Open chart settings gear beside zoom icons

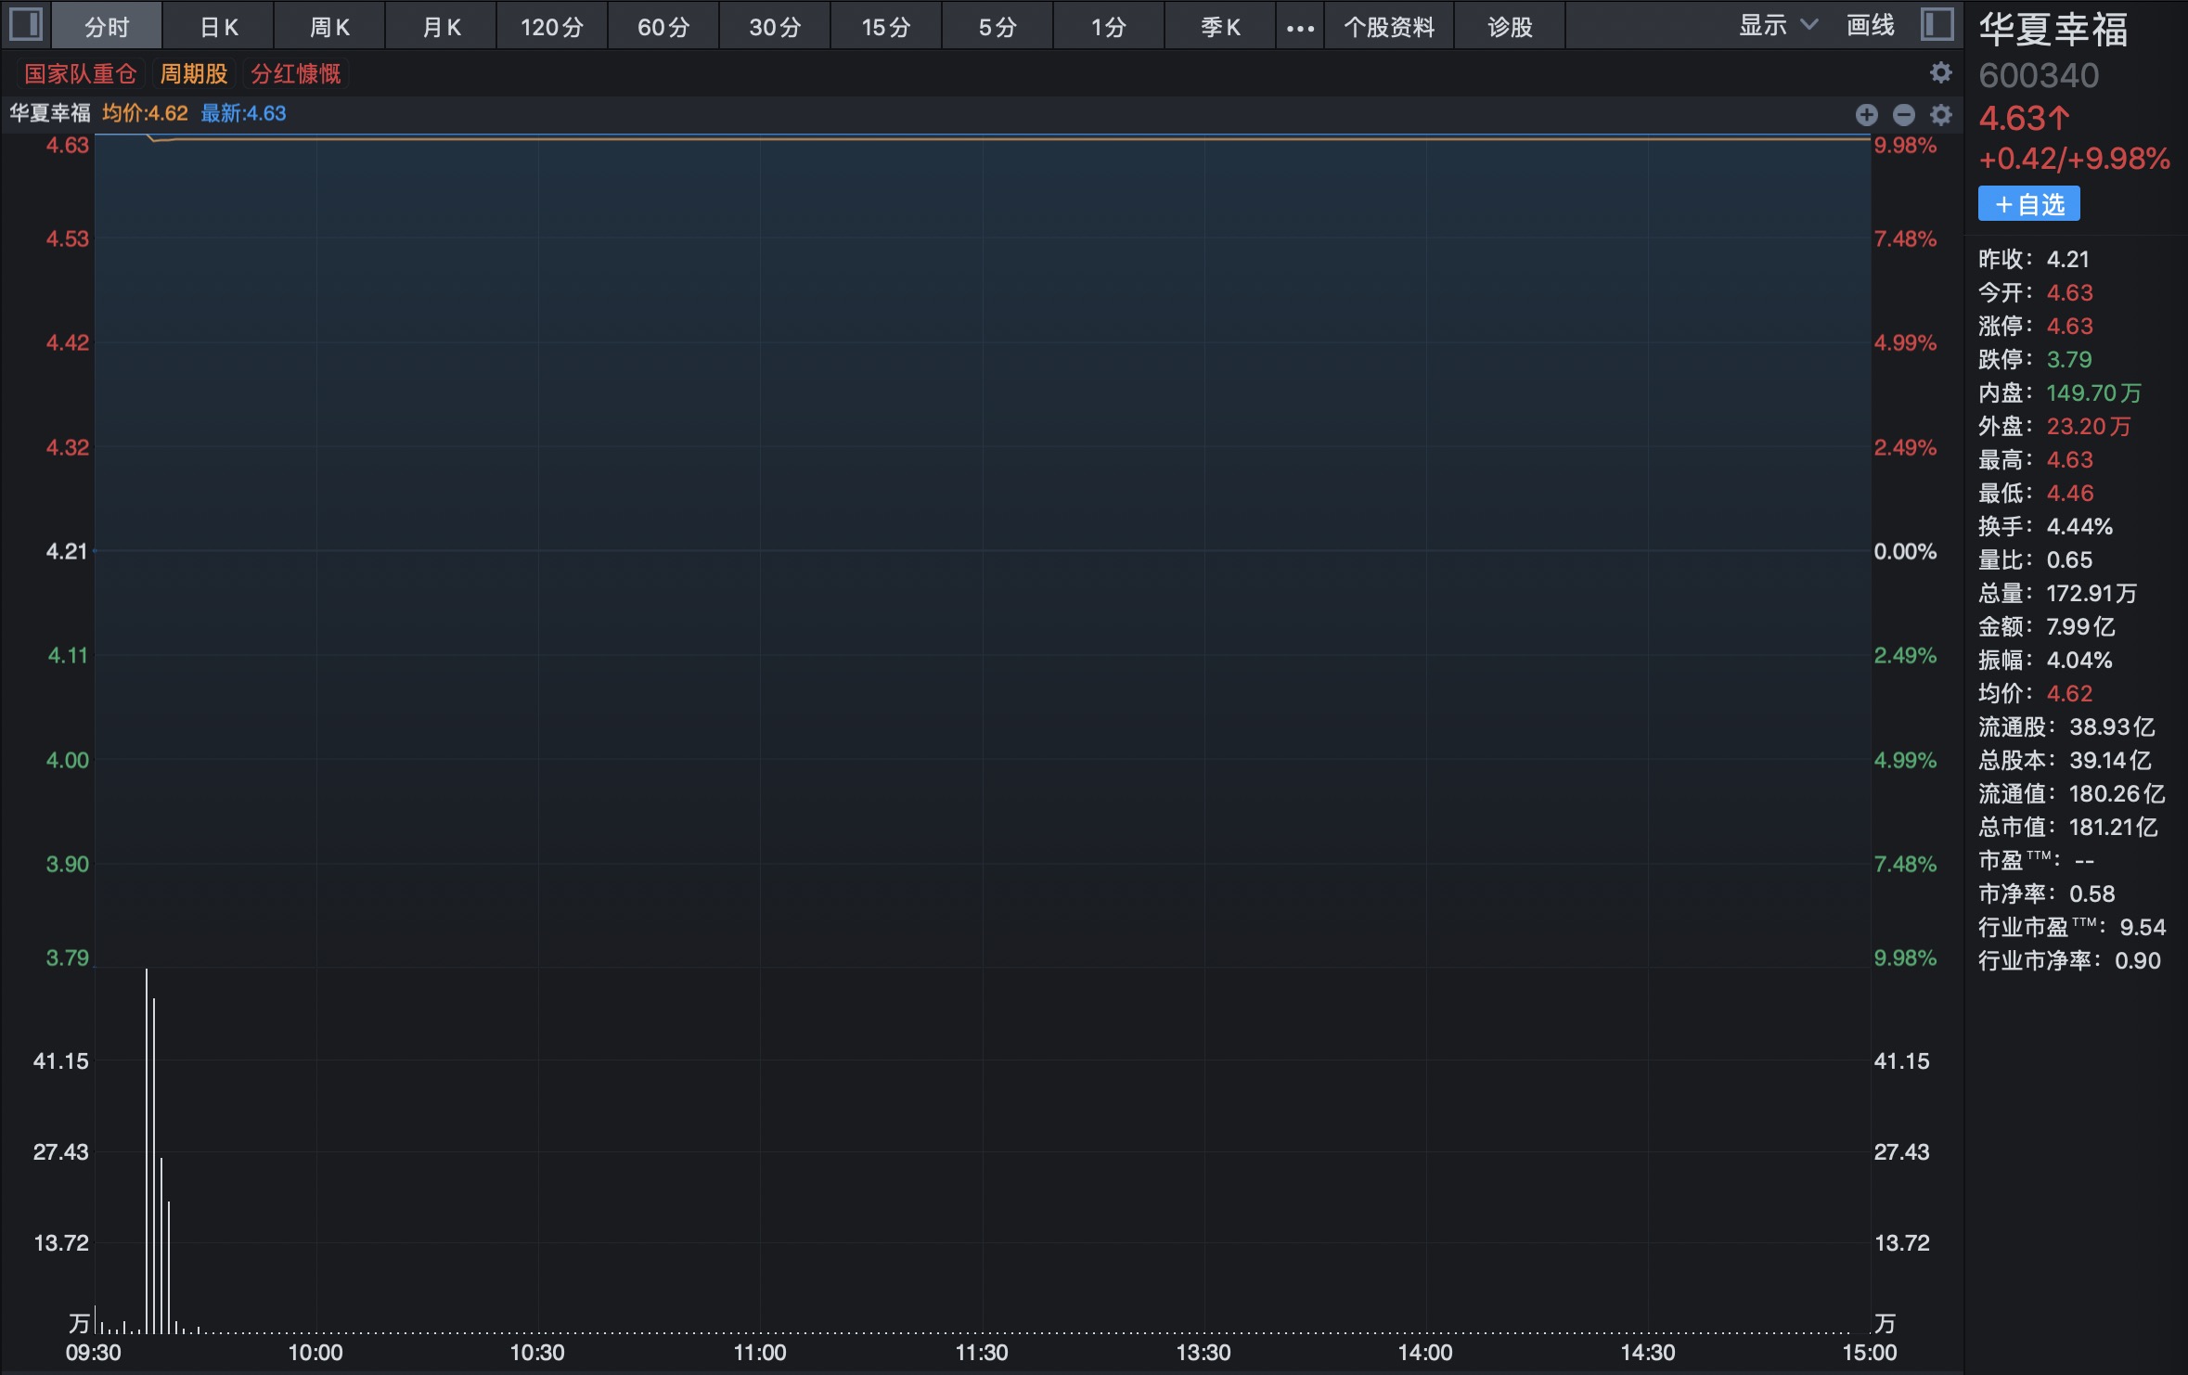click(1940, 114)
